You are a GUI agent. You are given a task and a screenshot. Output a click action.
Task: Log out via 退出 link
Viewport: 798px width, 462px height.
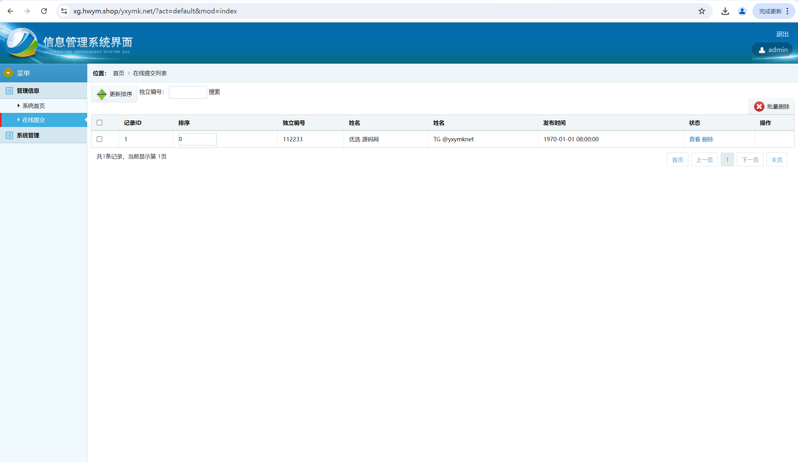(782, 34)
